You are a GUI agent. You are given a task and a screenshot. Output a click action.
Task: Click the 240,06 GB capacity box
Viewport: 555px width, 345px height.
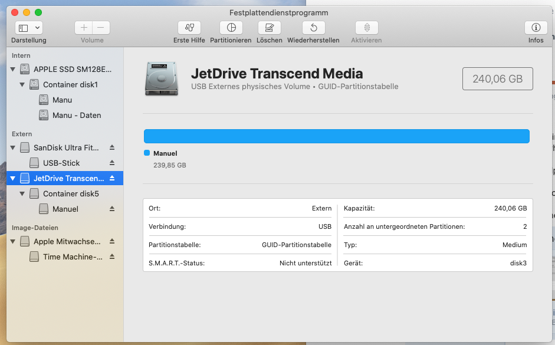497,78
